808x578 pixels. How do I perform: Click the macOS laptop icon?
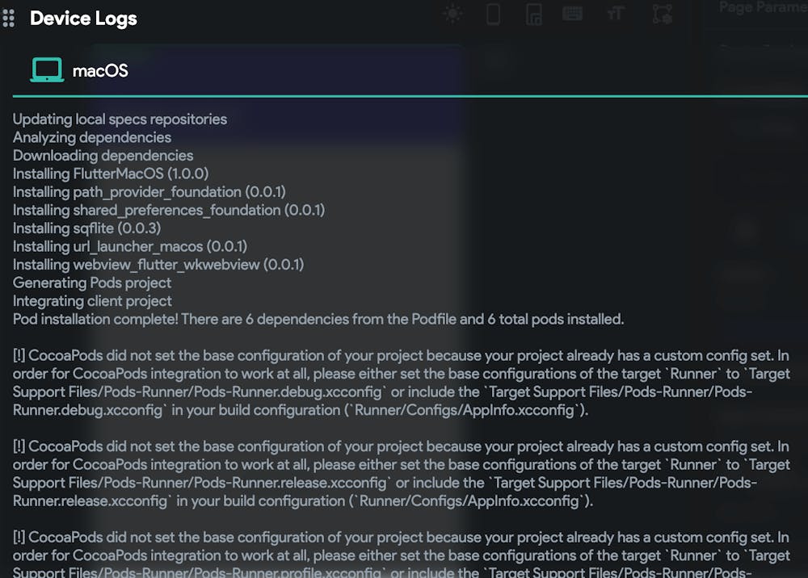(x=47, y=70)
